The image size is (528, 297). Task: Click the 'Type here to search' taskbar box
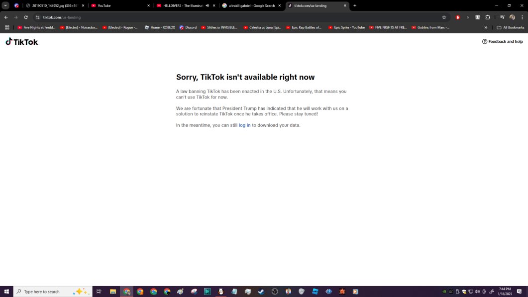pos(53,292)
